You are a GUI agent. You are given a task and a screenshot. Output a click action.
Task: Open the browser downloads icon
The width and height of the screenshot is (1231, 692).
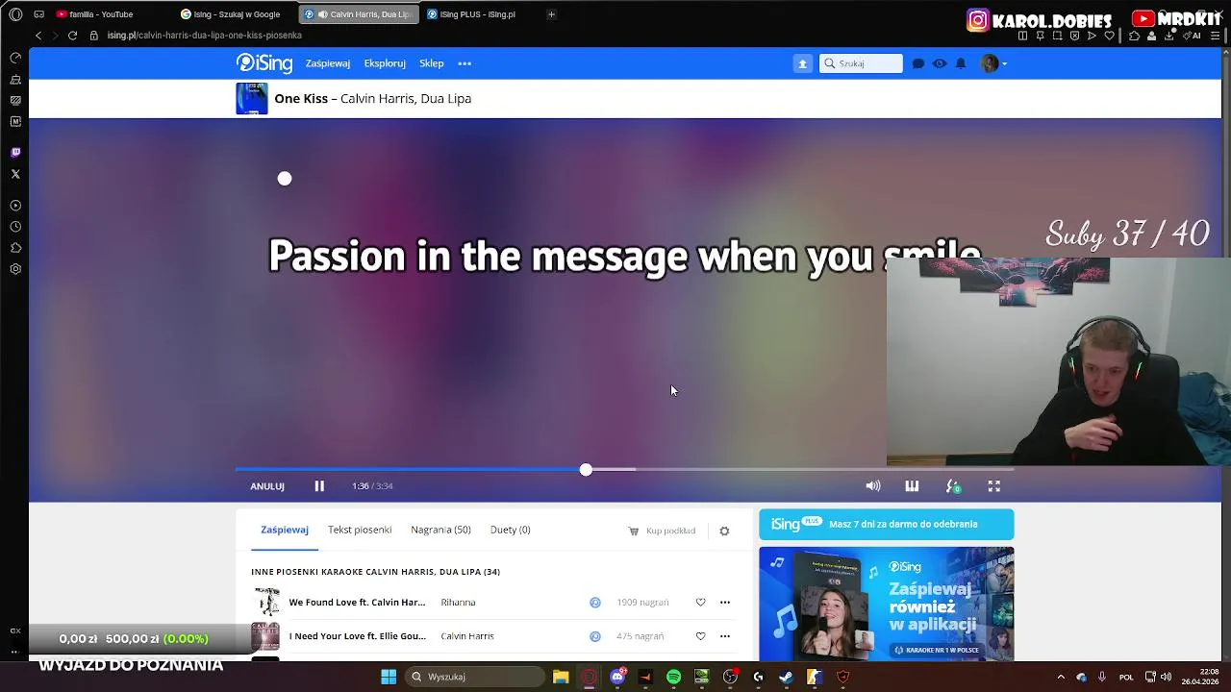[1168, 36]
